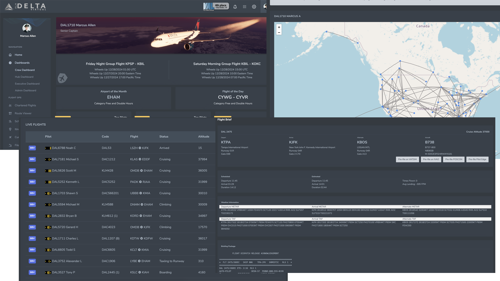Click Saturday Morning Group Flight KBIL - KOKC
The height and width of the screenshot is (281, 500).
pos(227,64)
